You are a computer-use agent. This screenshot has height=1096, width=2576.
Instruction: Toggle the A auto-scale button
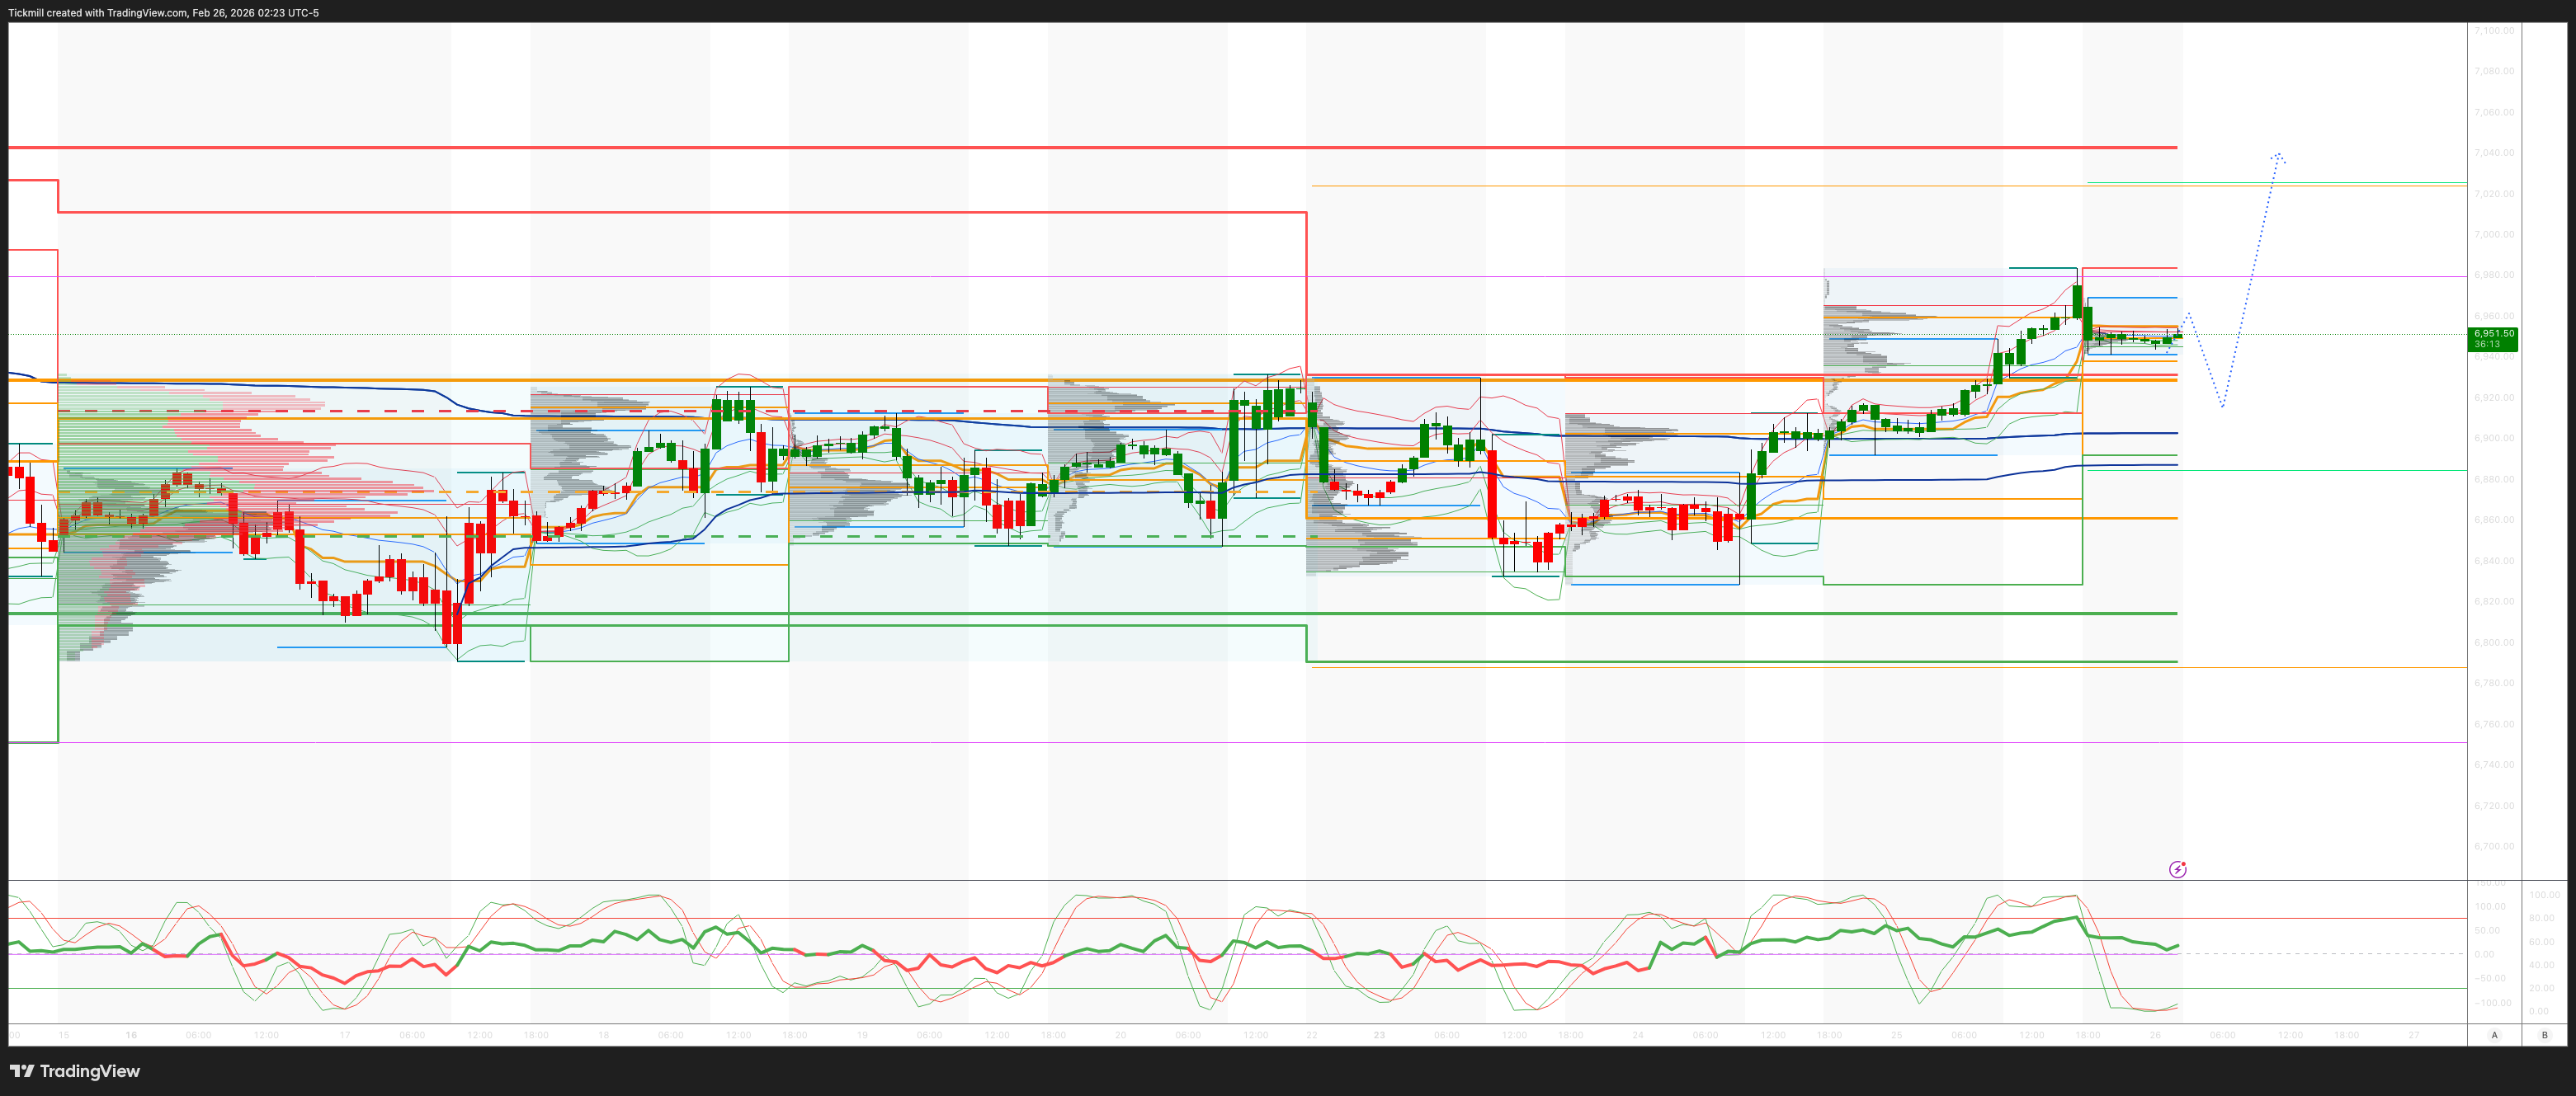(2494, 1035)
